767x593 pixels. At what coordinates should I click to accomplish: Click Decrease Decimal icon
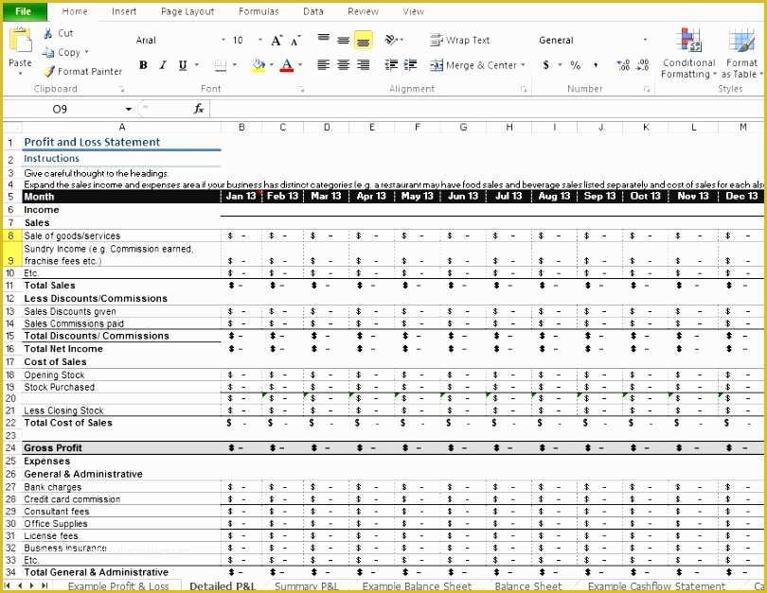[x=643, y=64]
